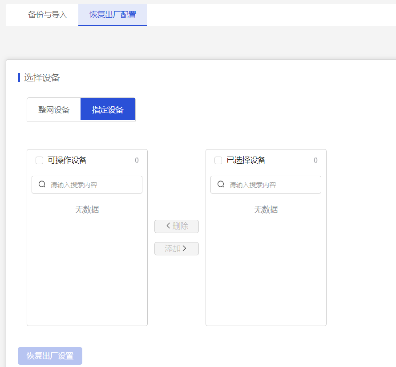Click right chevron arrow beside 添加
Viewport: 396px width, 367px height.
point(185,249)
